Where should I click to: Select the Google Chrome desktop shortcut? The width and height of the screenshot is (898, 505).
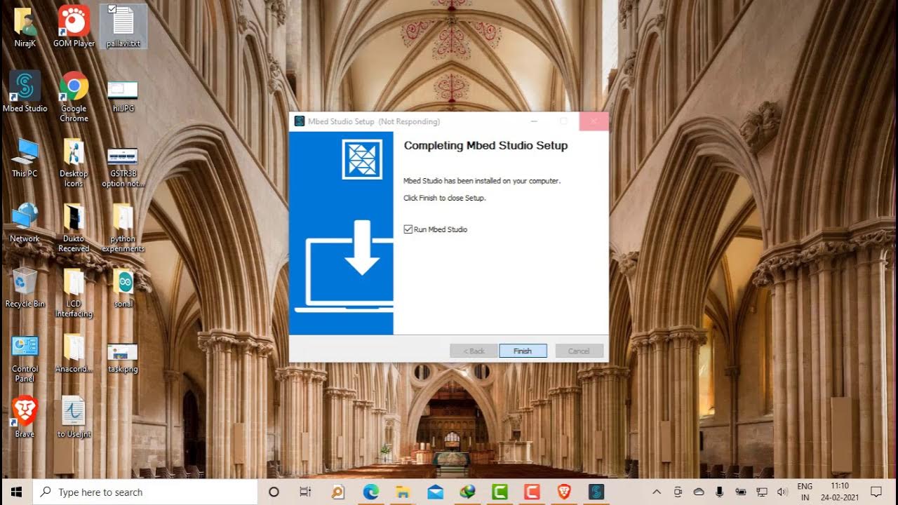(x=74, y=97)
